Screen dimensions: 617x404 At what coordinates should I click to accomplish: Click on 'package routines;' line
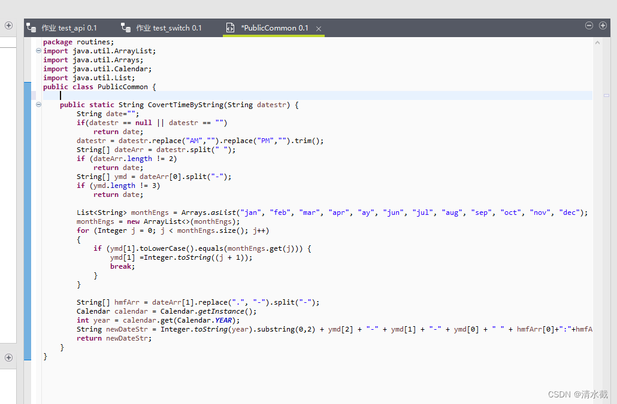pyautogui.click(x=78, y=42)
